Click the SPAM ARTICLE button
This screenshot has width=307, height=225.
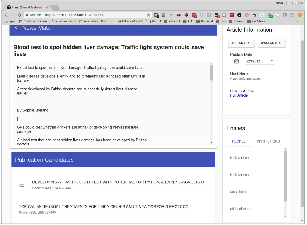coord(271,43)
